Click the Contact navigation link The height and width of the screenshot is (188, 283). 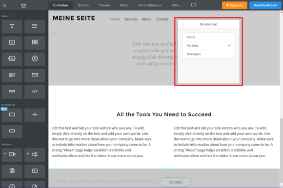[x=162, y=19]
